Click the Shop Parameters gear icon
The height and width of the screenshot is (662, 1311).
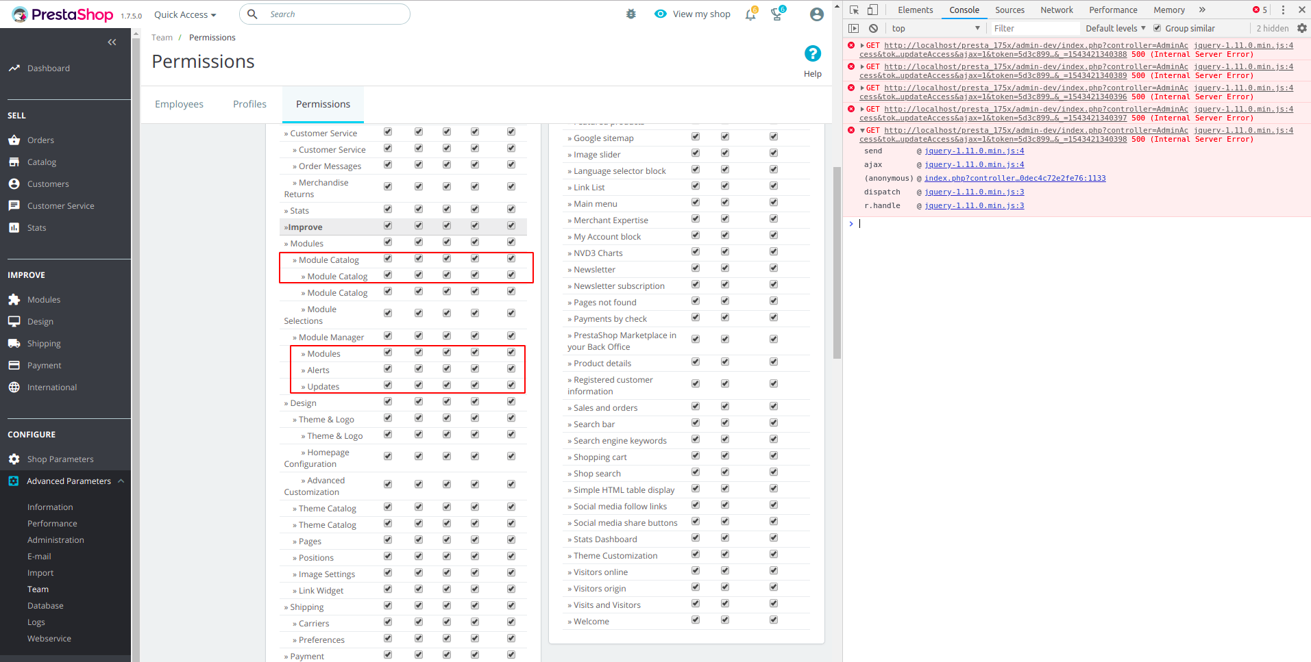point(14,459)
